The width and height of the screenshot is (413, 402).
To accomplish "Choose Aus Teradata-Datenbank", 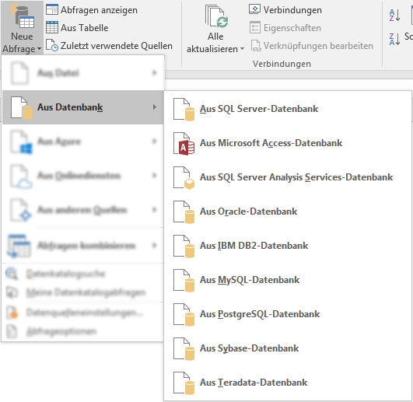I will click(288, 383).
